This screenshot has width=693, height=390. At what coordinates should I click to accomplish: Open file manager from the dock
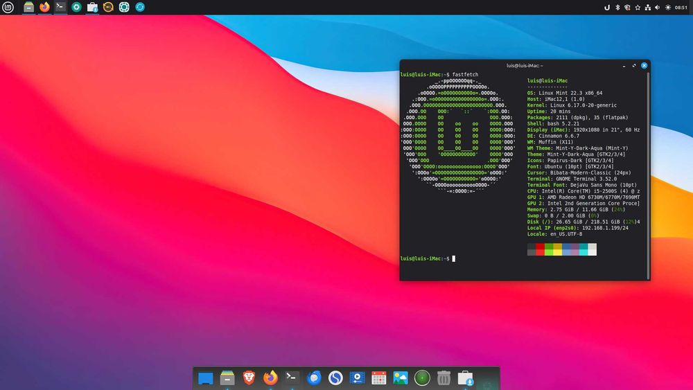coord(227,378)
